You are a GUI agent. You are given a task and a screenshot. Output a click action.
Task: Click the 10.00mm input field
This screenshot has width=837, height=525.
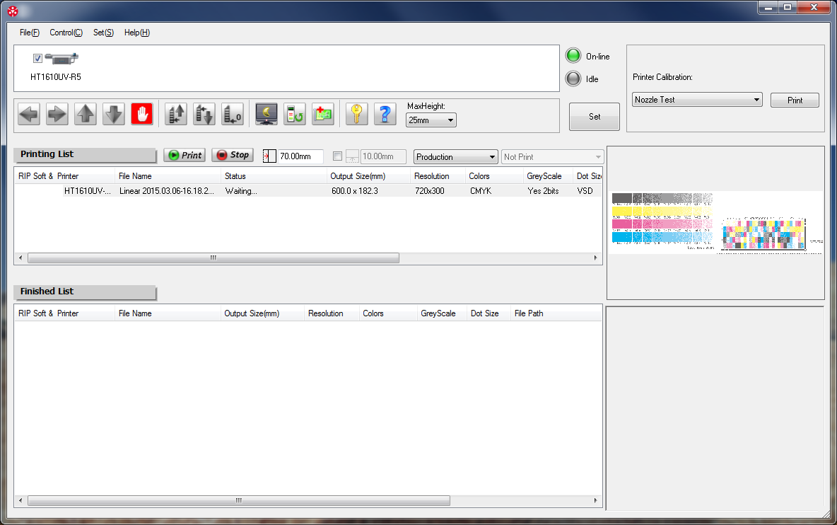[x=383, y=156]
